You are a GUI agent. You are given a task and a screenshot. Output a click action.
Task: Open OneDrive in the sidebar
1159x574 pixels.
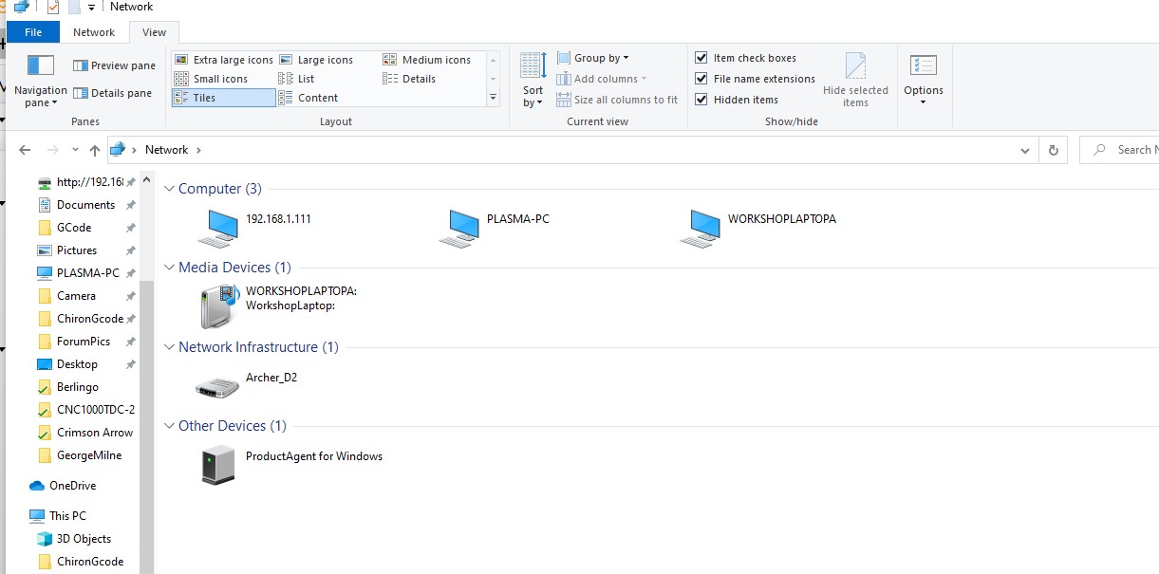click(72, 486)
